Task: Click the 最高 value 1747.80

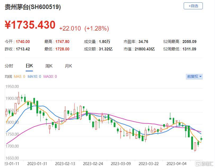Action: click(62, 42)
